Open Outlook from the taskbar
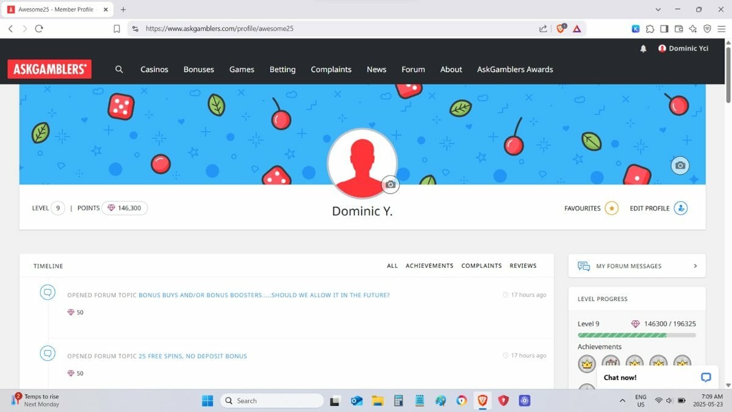The width and height of the screenshot is (732, 412). click(357, 400)
